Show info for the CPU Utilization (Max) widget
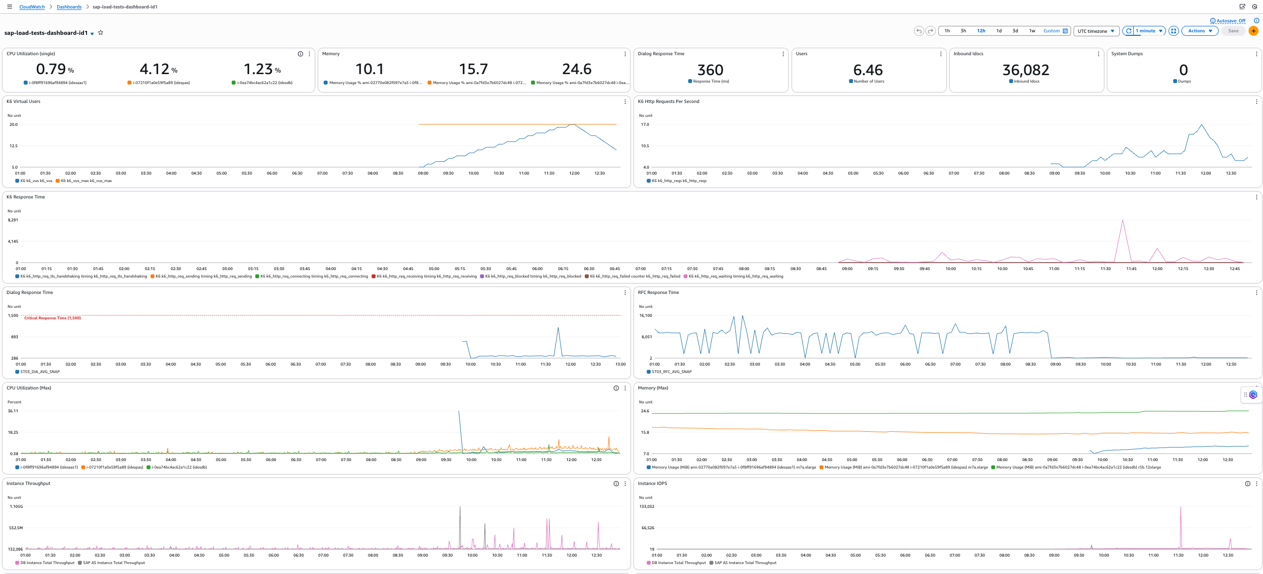1263x574 pixels. pyautogui.click(x=616, y=388)
